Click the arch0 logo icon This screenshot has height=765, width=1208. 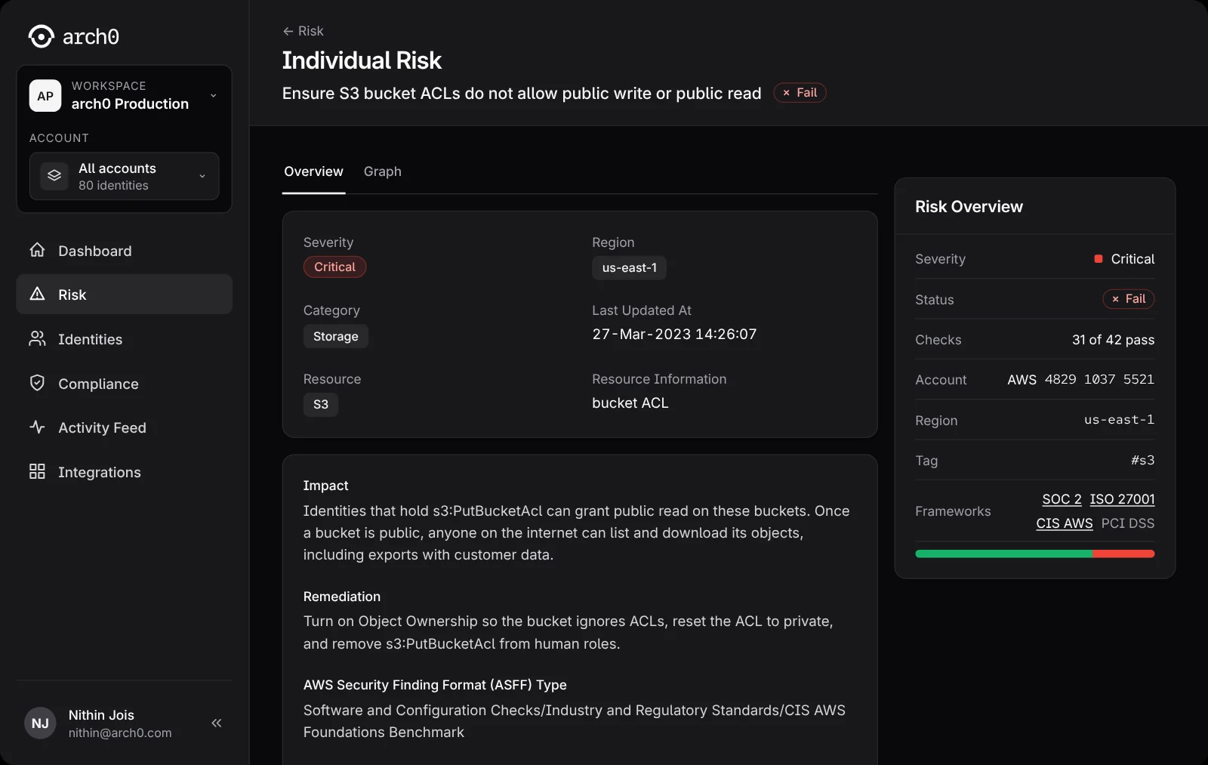pyautogui.click(x=41, y=36)
